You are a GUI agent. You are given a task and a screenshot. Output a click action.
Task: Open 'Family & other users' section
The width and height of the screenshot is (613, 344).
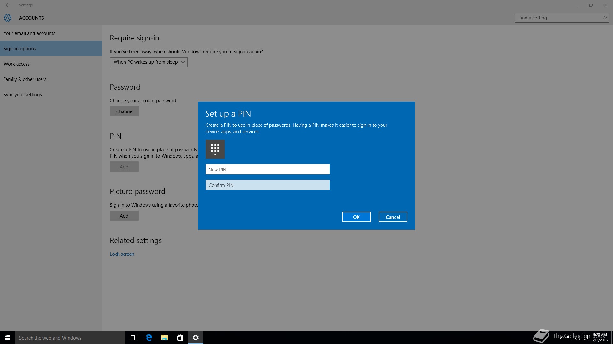click(x=25, y=79)
